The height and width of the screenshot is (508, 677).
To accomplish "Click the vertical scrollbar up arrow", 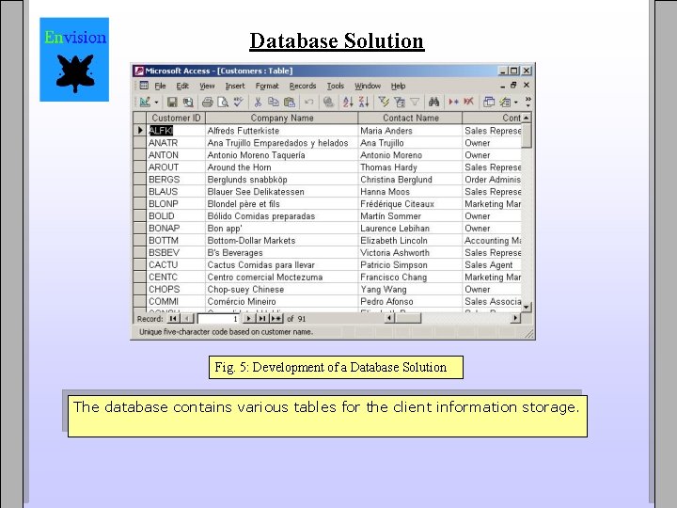I will (x=527, y=118).
